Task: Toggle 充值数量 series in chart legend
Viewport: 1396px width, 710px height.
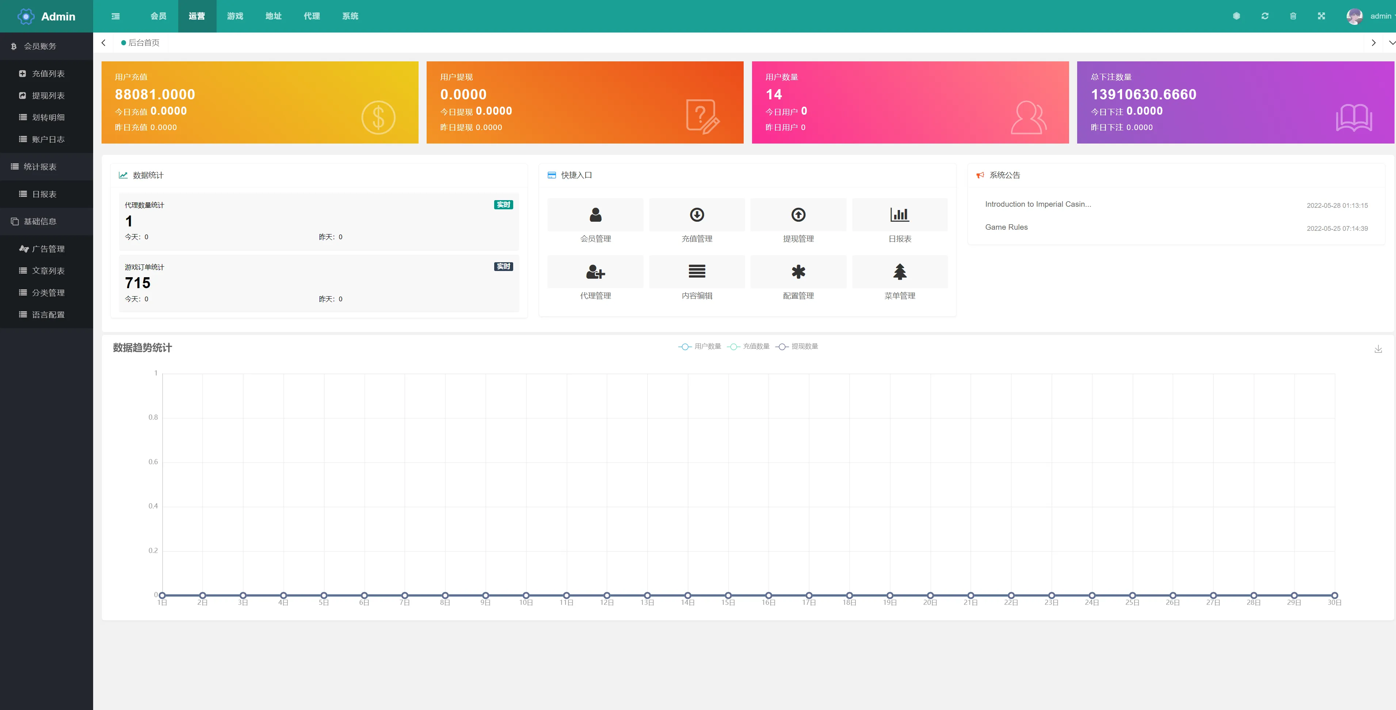Action: (748, 346)
